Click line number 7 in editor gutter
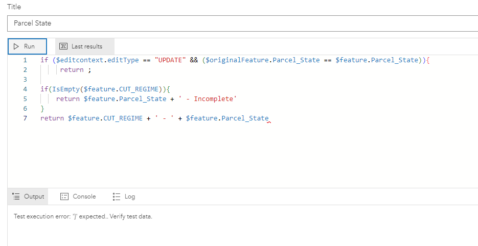The height and width of the screenshot is (246, 478). click(25, 118)
